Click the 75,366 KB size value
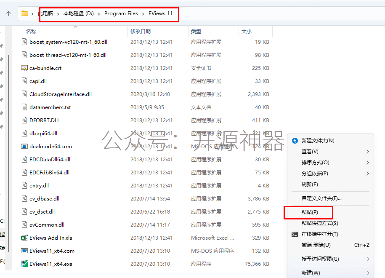Viewport: 385px width, 278px height. 257,264
